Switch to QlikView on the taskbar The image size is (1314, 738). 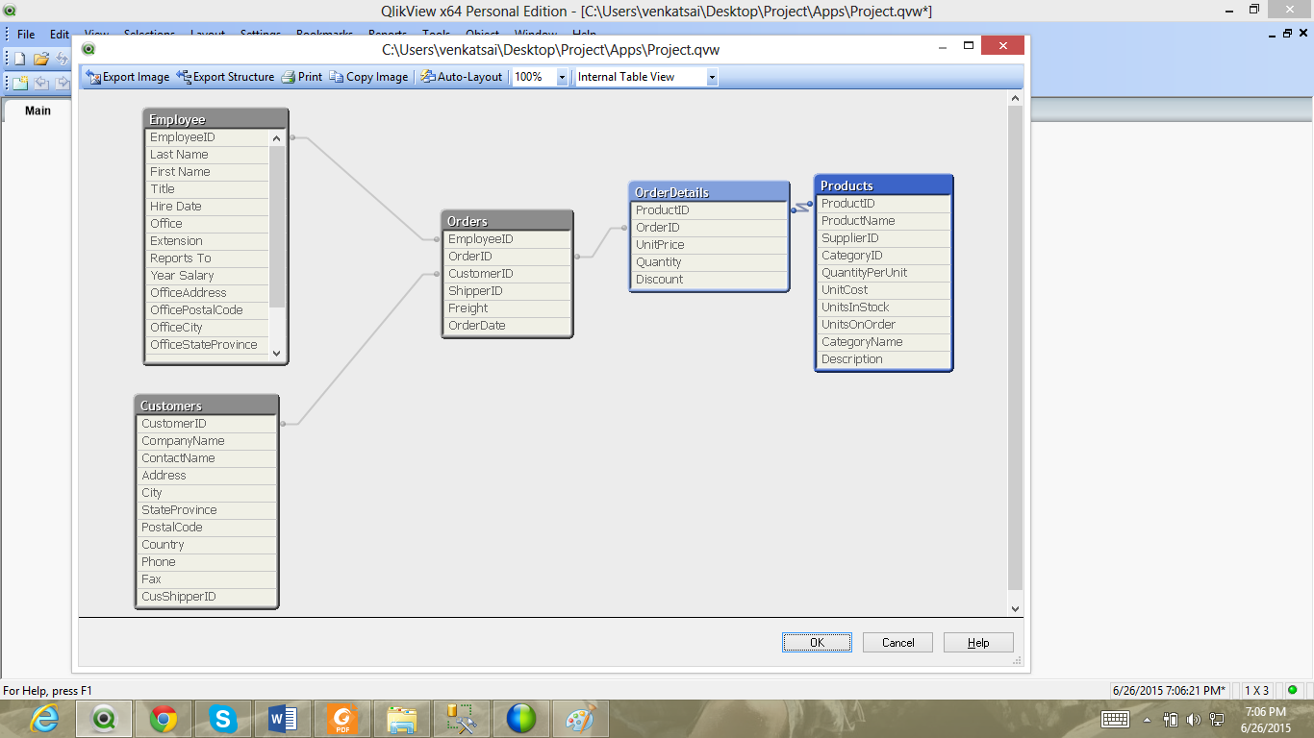(104, 718)
